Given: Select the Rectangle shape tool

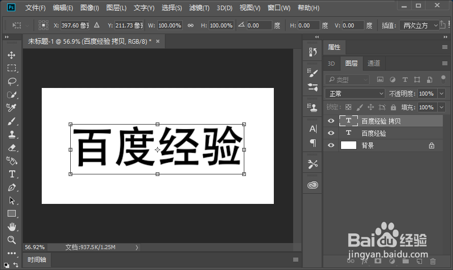Looking at the screenshot, I should [x=12, y=214].
